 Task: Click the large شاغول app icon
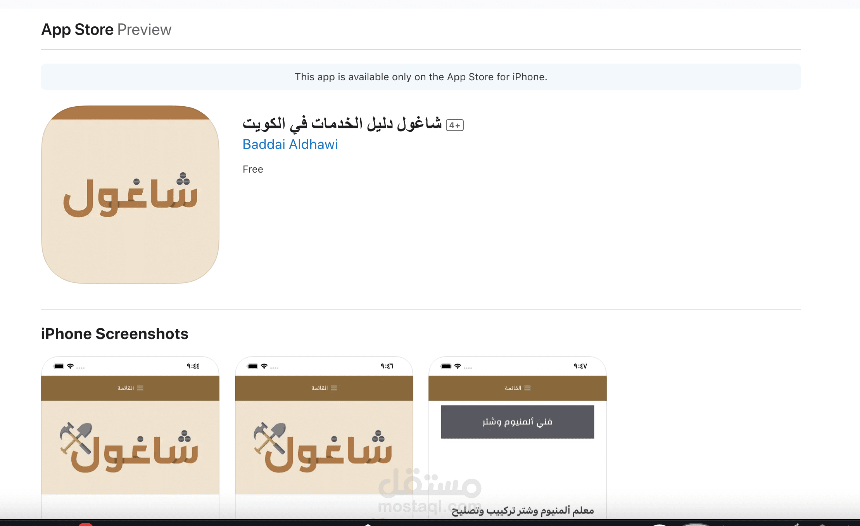(130, 194)
